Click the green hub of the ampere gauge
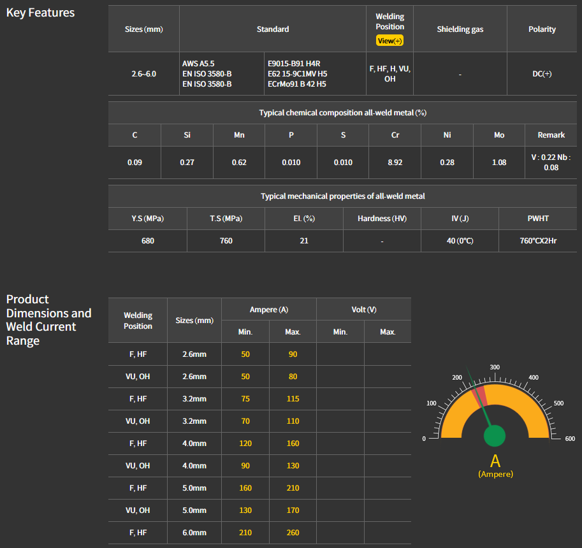The height and width of the screenshot is (548, 582). pyautogui.click(x=494, y=436)
